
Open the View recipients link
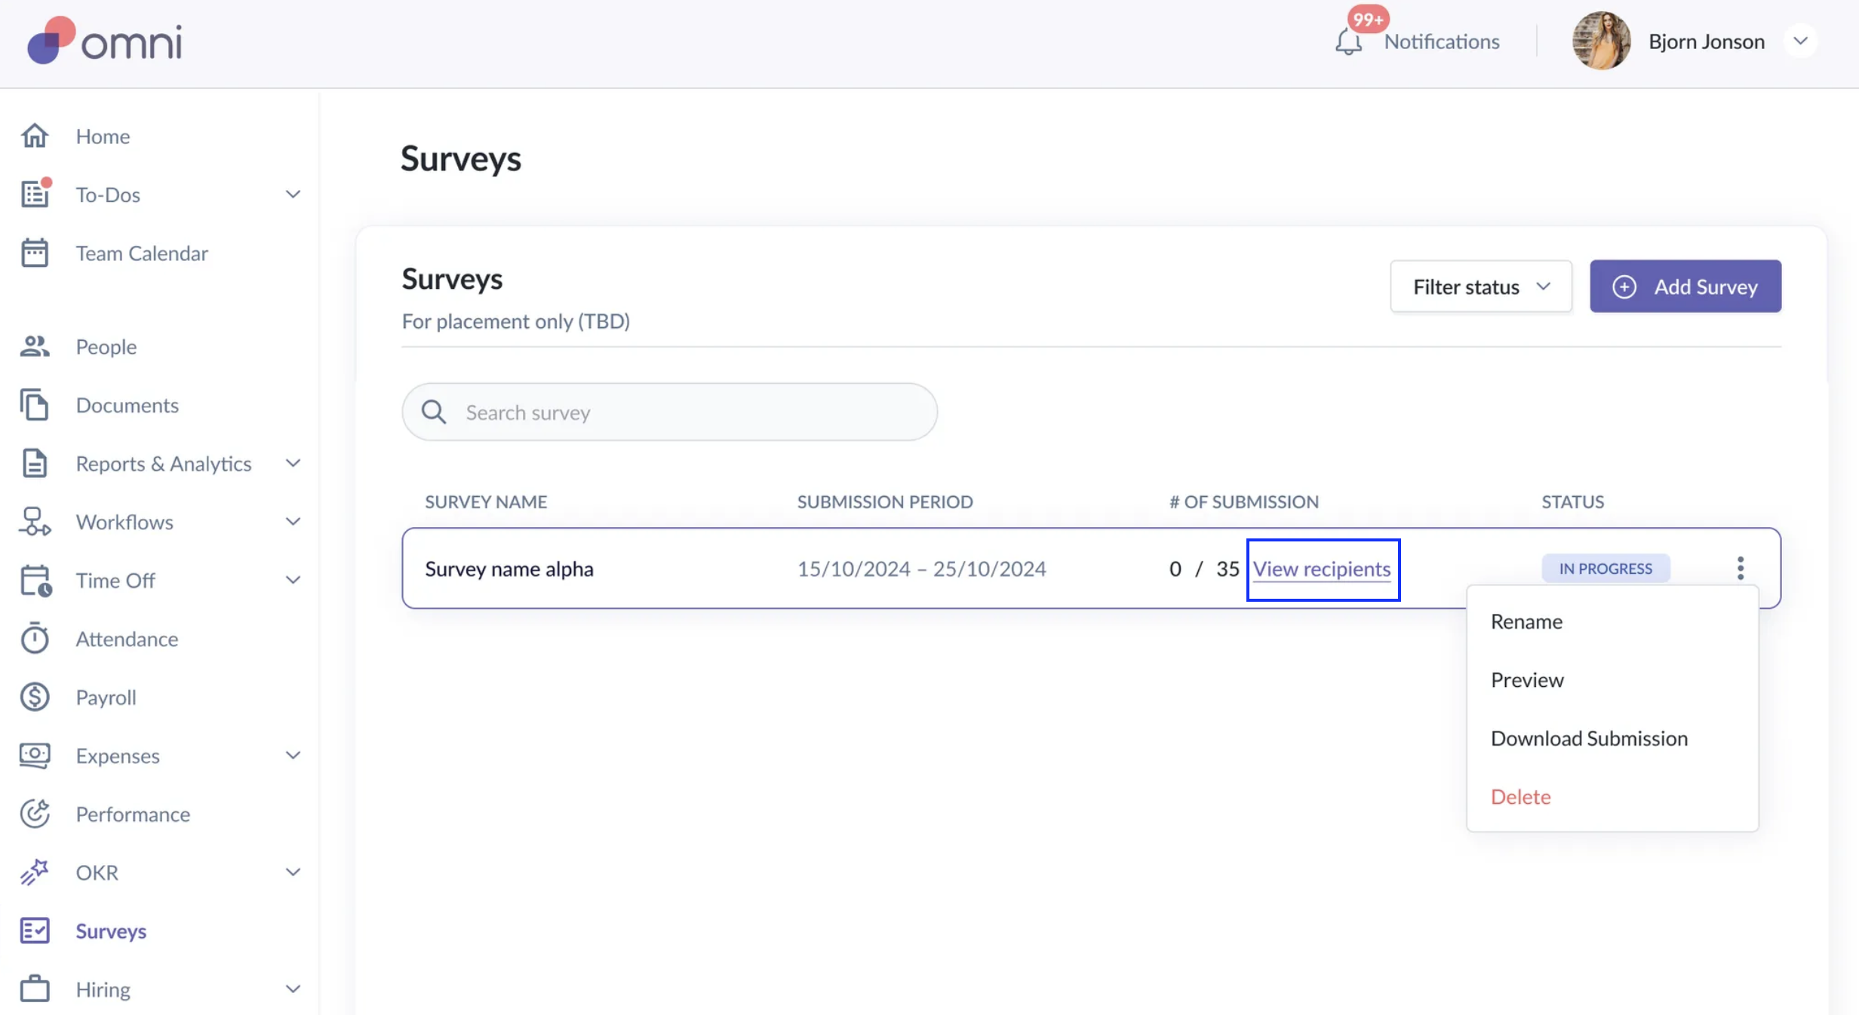point(1322,569)
